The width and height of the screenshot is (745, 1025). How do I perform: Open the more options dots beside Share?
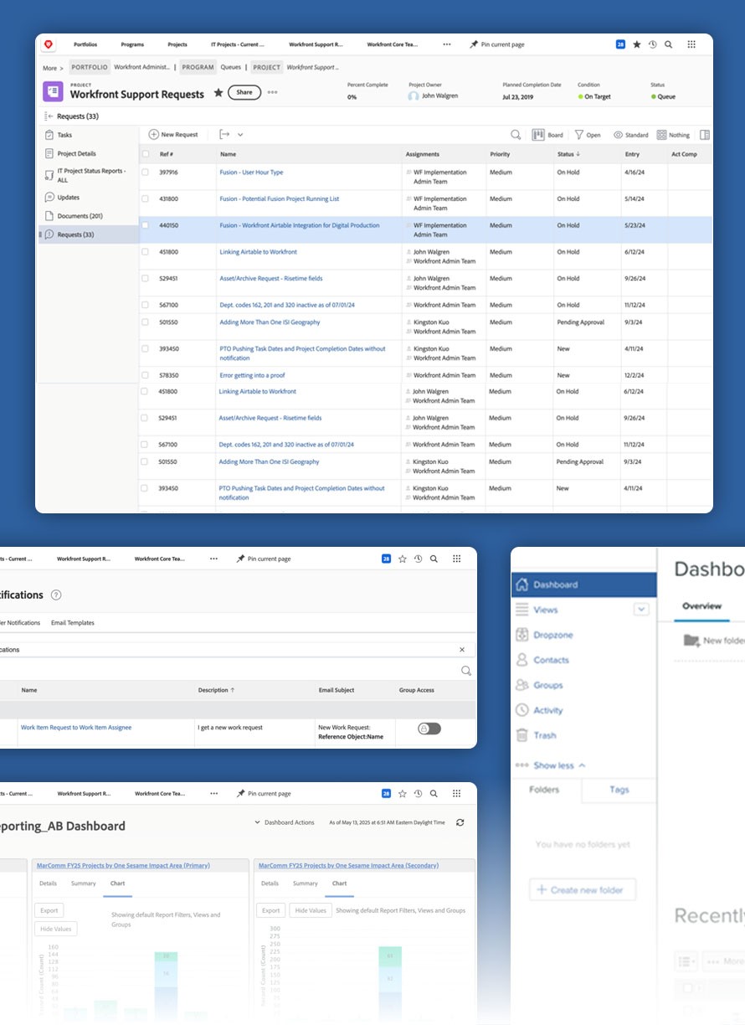coord(272,93)
